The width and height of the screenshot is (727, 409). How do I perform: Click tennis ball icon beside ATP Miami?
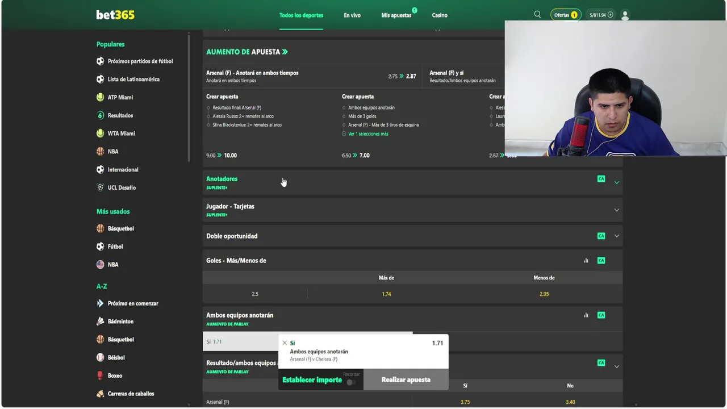pyautogui.click(x=101, y=97)
